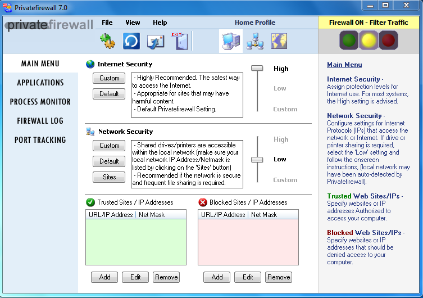423x298 pixels.
Task: Click the Internet Security slider handle
Action: (257, 68)
